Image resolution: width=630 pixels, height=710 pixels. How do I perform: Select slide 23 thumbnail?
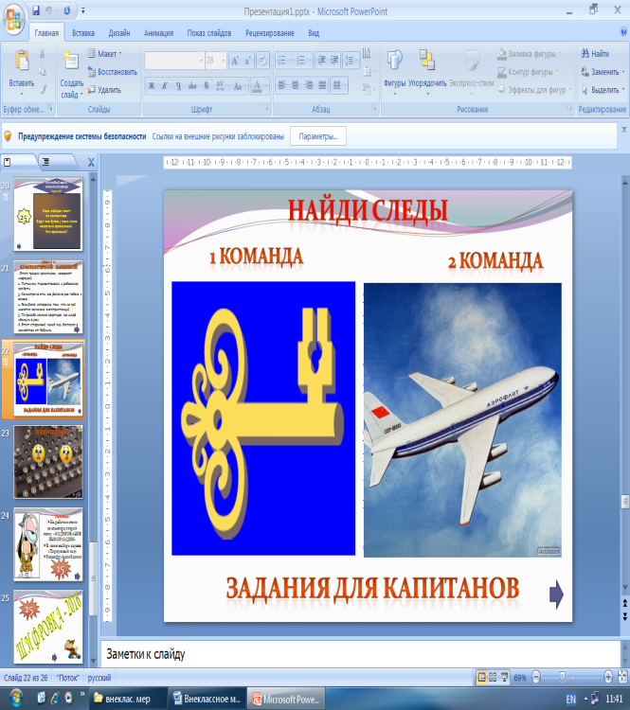click(x=48, y=461)
